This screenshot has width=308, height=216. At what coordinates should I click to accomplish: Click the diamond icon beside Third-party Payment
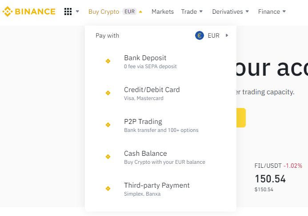tap(108, 189)
